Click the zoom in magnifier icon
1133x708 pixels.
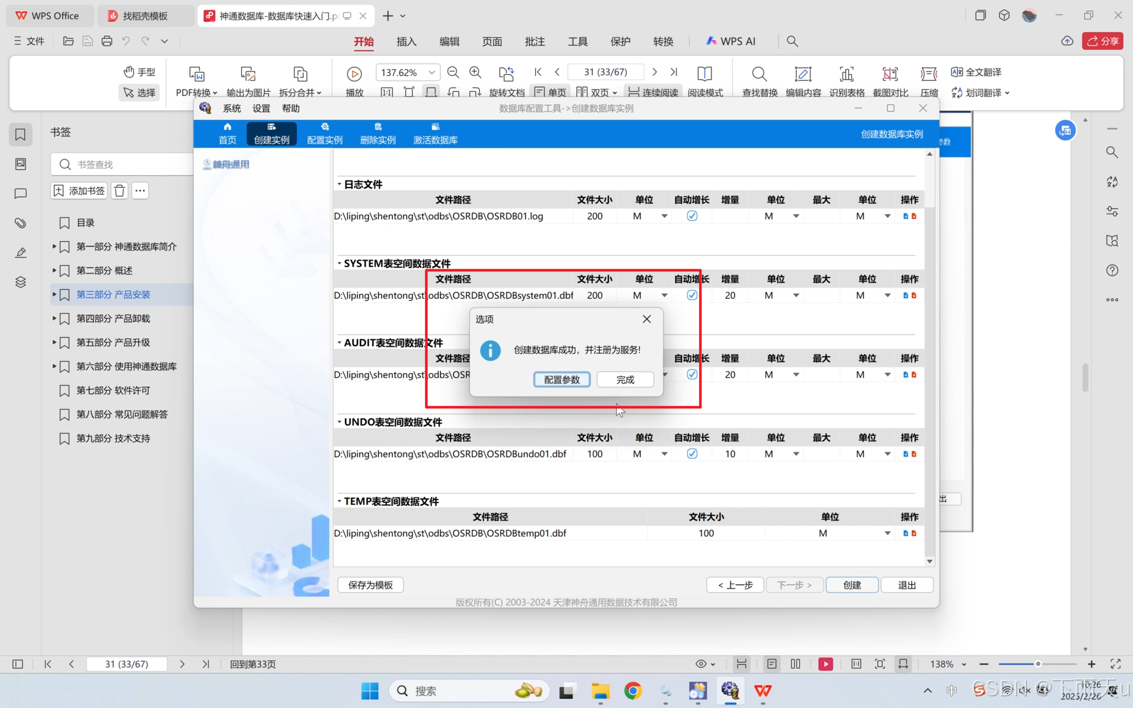point(476,73)
